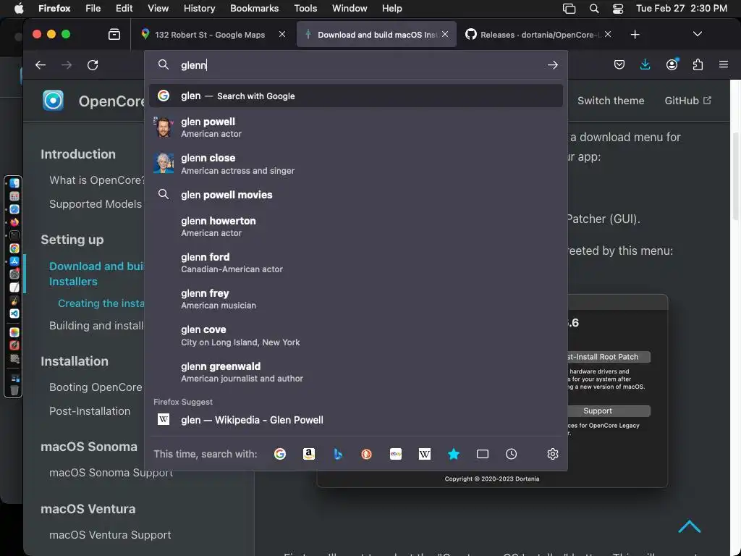Reload the current page
The width and height of the screenshot is (741, 556).
pyautogui.click(x=93, y=64)
